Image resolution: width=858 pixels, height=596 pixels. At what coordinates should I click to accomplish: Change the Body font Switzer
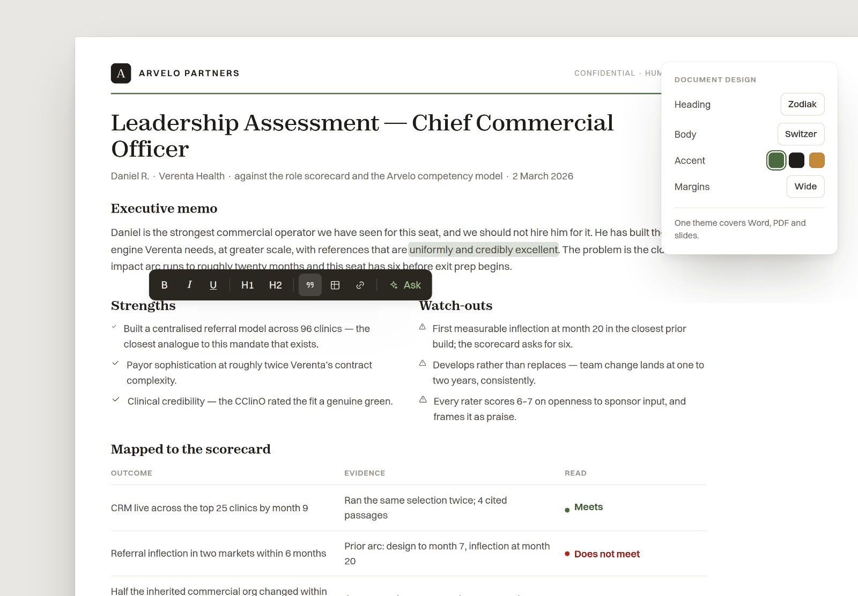pos(801,134)
